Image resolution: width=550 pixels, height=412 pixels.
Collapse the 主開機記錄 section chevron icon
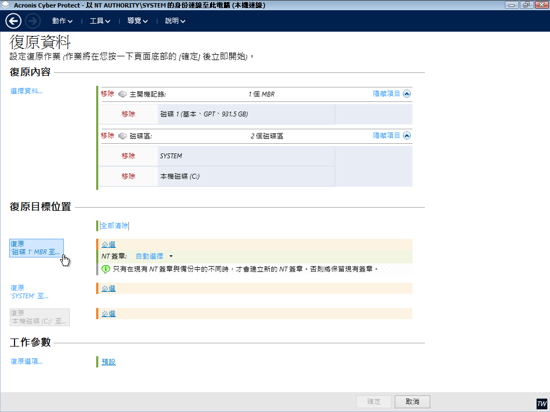407,93
